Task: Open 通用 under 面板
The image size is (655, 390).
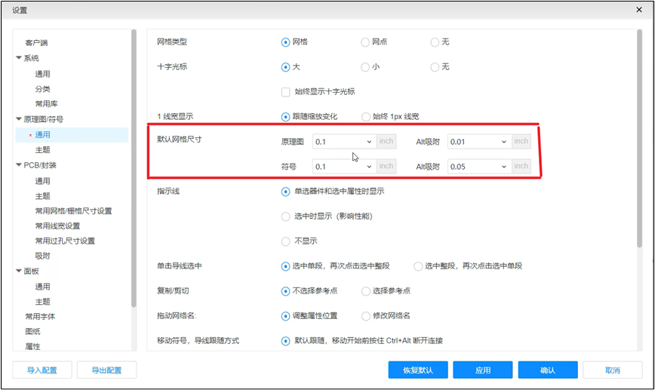Action: [42, 287]
